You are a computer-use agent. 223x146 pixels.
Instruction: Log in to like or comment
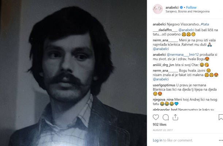pos(157,140)
